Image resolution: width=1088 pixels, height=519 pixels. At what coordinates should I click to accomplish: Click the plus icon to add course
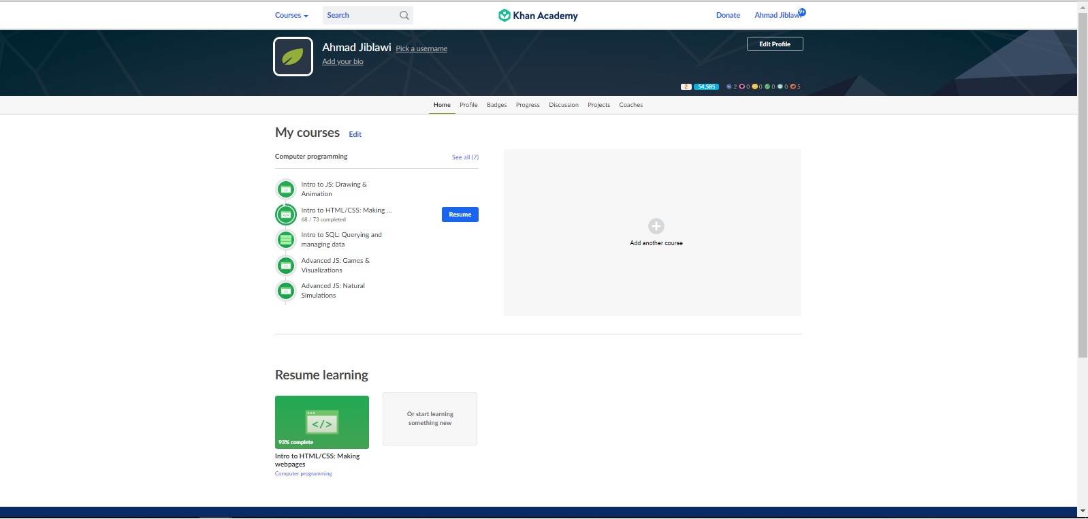click(x=656, y=226)
